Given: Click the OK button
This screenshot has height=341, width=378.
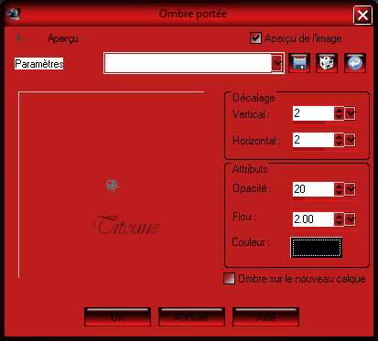Looking at the screenshot, I should click(117, 317).
